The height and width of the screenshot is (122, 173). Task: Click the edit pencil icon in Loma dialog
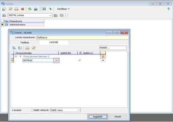34,48
